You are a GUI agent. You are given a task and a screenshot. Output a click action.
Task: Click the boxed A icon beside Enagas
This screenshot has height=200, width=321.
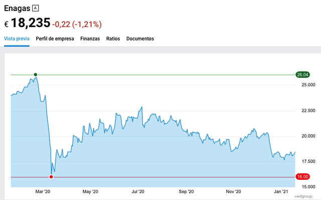click(36, 8)
